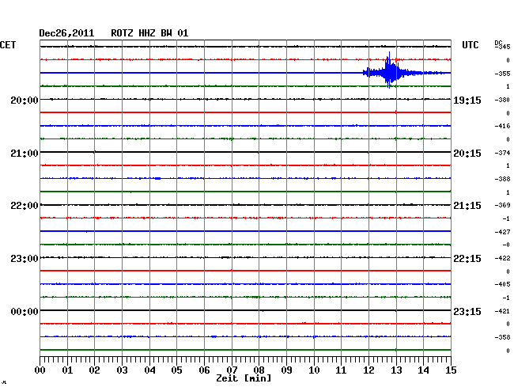Screen dimensions: 514x391
Task: Click the 21:15 UTC row label
Action: click(467, 206)
